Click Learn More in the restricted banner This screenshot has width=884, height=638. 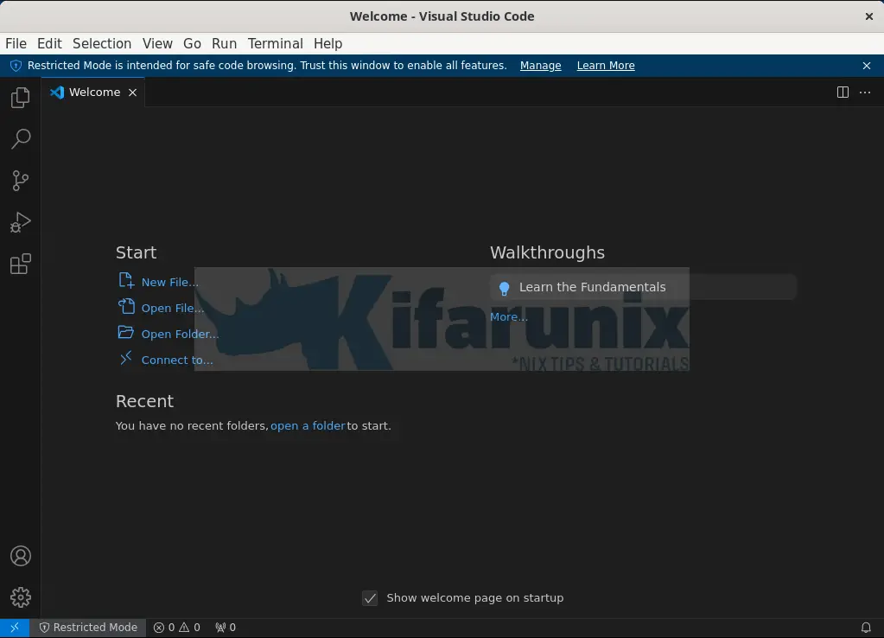(605, 65)
